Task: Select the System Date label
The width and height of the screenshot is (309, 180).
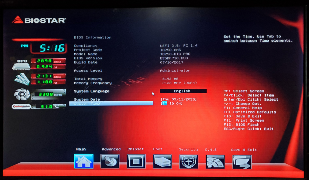Action: [x=87, y=99]
